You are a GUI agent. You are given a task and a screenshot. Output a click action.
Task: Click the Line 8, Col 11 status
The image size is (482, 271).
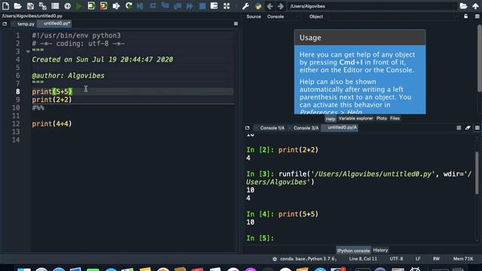(x=363, y=259)
